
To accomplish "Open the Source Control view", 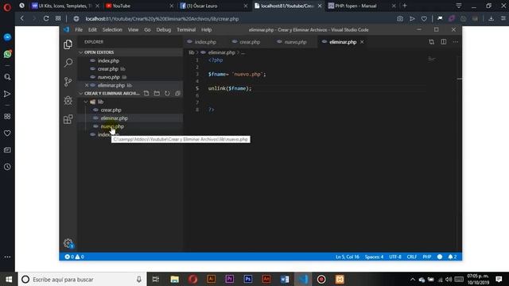I will coord(68,81).
